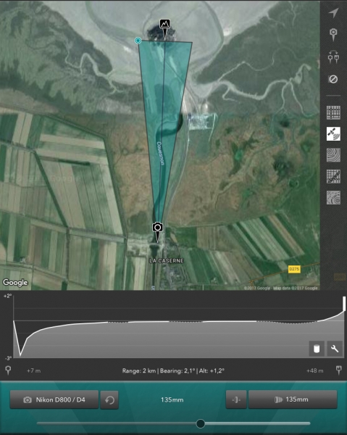Tap the current location arrow icon
The width and height of the screenshot is (347, 435).
point(333,13)
